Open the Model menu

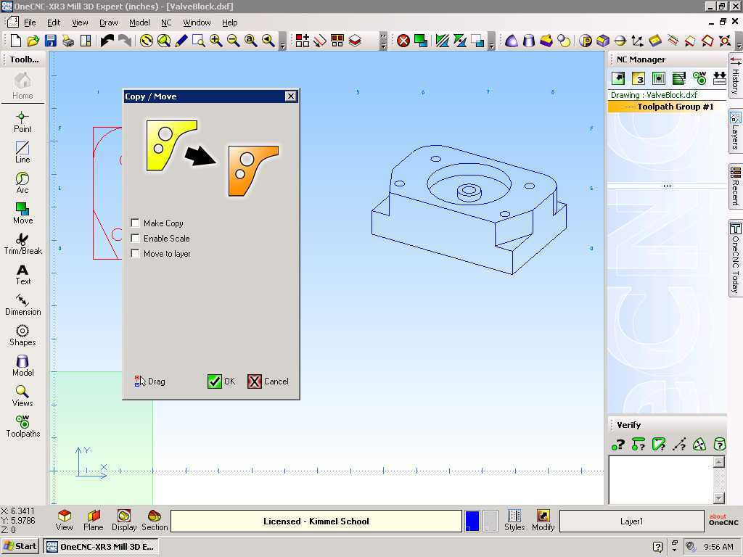pyautogui.click(x=139, y=22)
